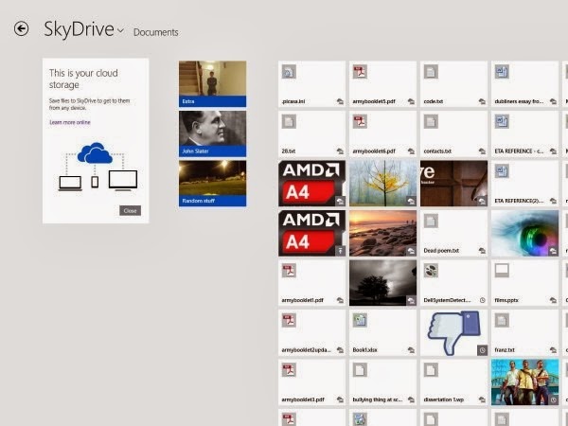The height and width of the screenshot is (426, 568).
Task: Click the cloud sync icon on armybooklet6.pdf
Action: click(411, 151)
